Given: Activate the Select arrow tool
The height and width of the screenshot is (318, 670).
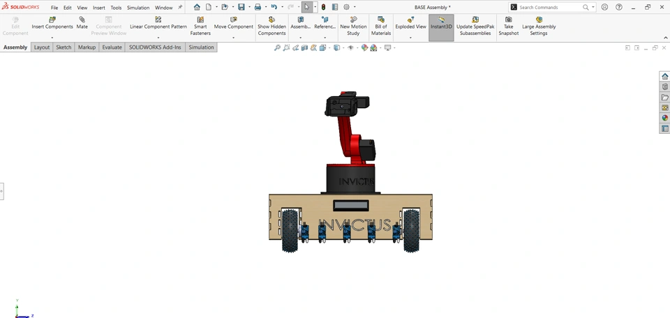Looking at the screenshot, I should [x=307, y=7].
